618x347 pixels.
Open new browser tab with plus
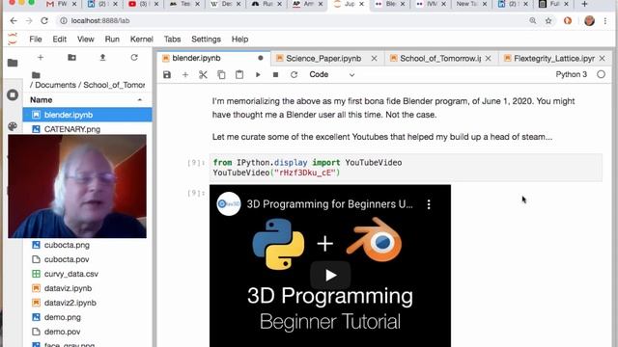[x=585, y=4]
